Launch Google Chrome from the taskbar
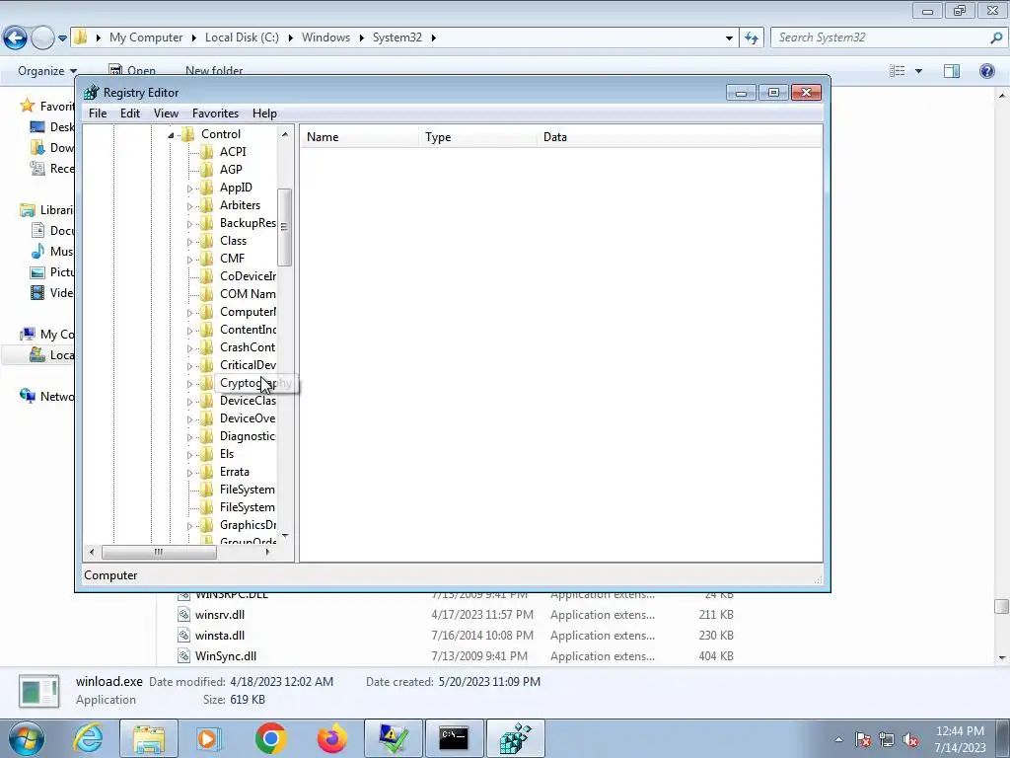This screenshot has width=1010, height=758. [270, 738]
